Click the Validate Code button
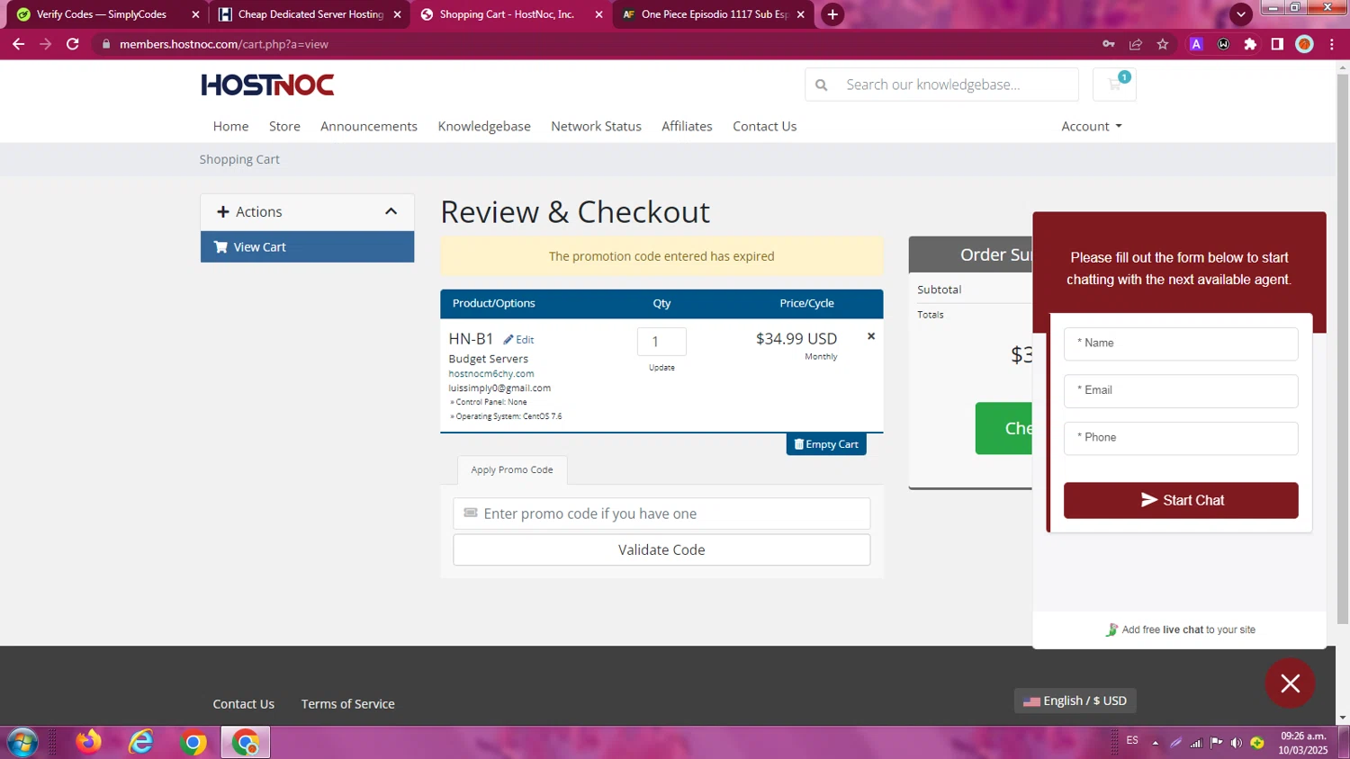Screen dimensions: 1350x759 [661, 549]
